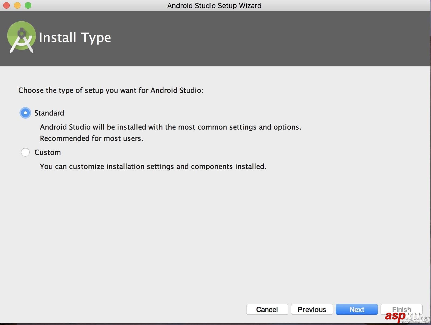Click the "Install Type" heading
Image resolution: width=431 pixels, height=325 pixels.
[75, 38]
